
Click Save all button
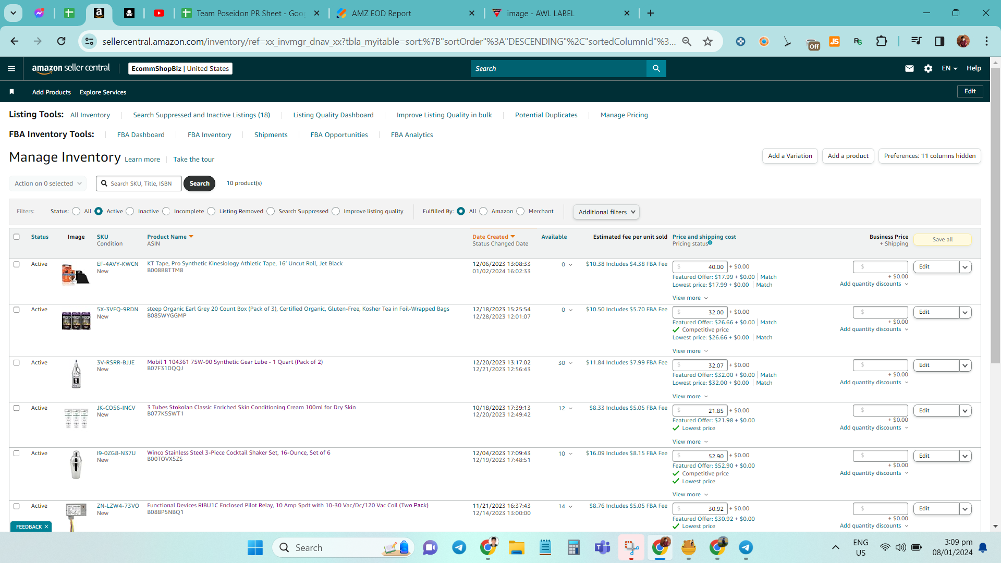(942, 239)
